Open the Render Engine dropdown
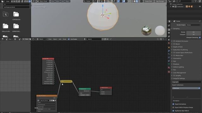The image size is (202, 113). 193,25
